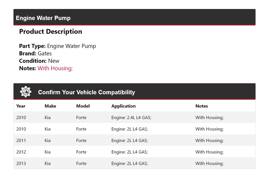Viewport: 269px width, 178px height.
Task: Click the Condition: New line
Action: tap(39, 61)
